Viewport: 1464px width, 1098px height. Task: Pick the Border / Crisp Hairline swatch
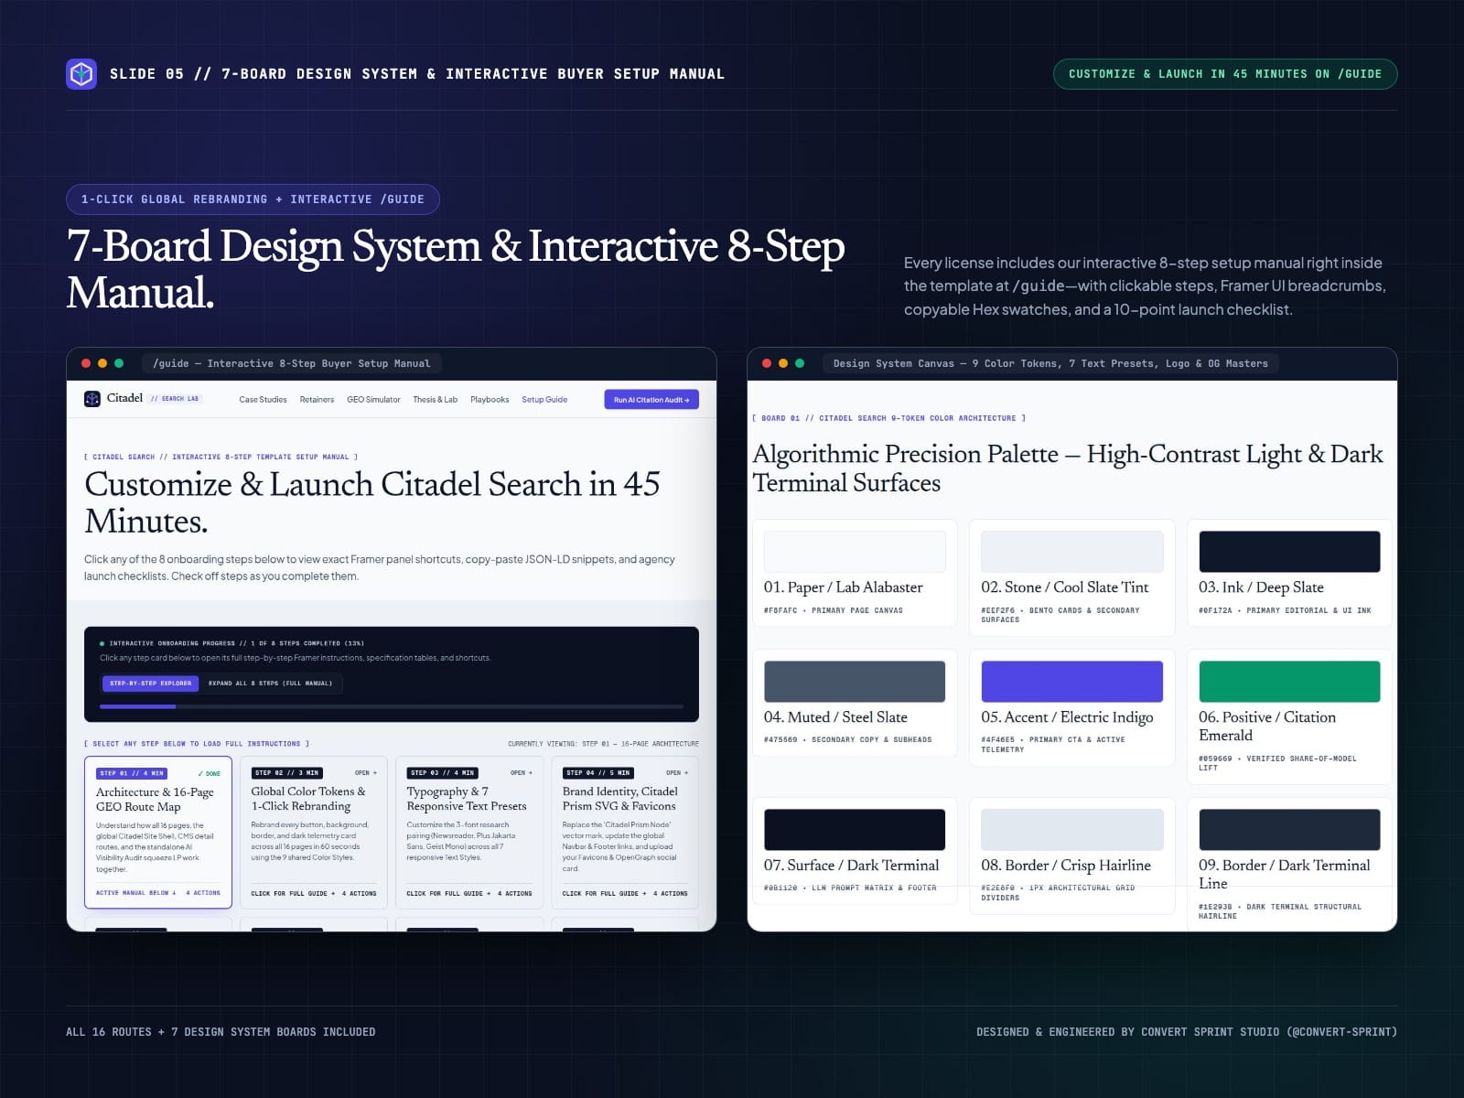click(1071, 830)
